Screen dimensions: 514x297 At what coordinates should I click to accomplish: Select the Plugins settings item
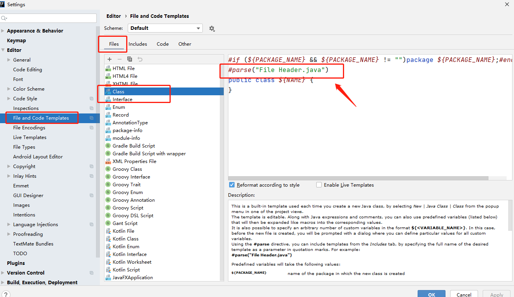tap(16, 263)
